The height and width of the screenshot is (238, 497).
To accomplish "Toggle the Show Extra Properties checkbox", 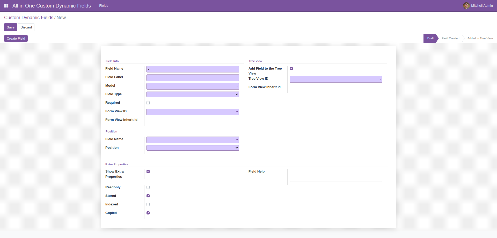I will pos(148,172).
